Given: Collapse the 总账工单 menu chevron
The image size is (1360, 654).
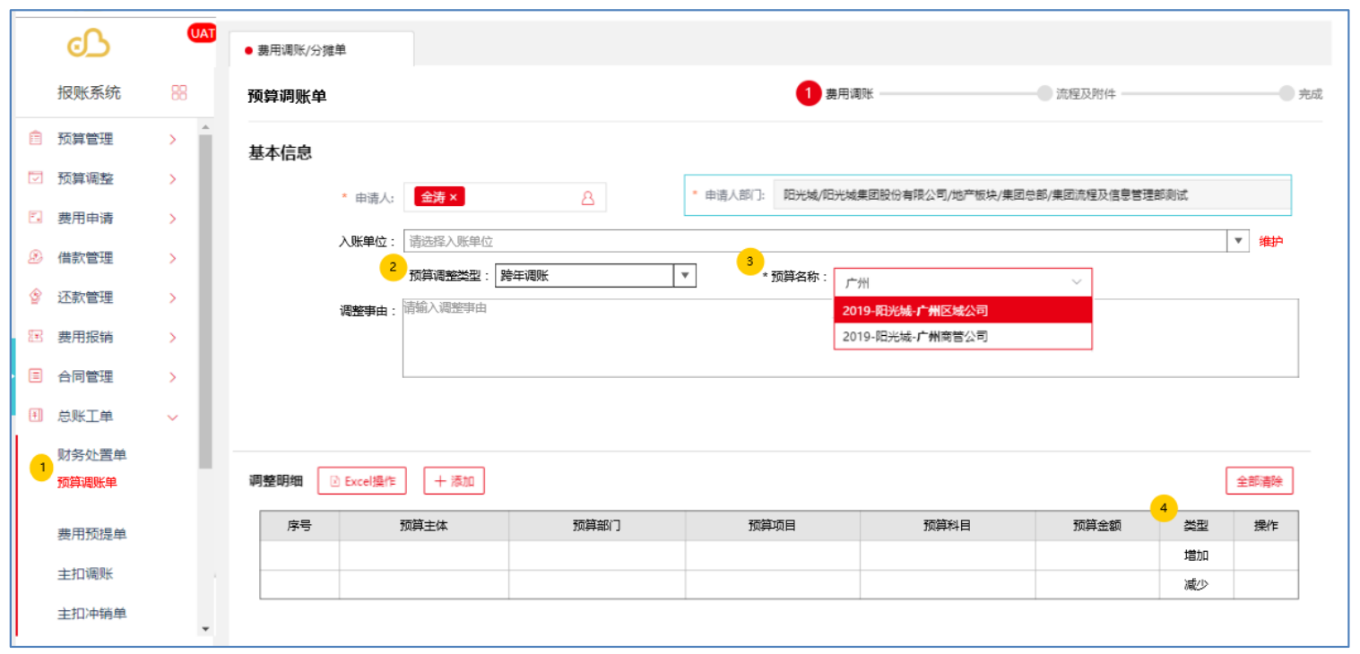Looking at the screenshot, I should coord(173,417).
